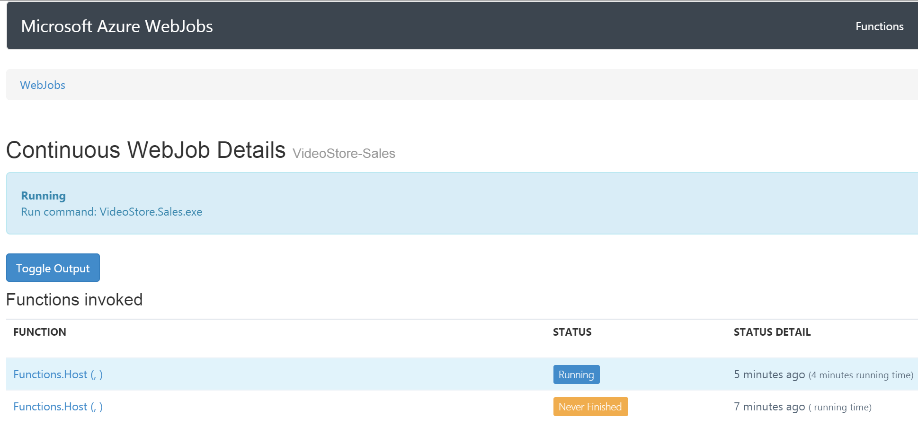This screenshot has width=918, height=426.
Task: Click the Functions invoked heading
Action: pyautogui.click(x=74, y=300)
